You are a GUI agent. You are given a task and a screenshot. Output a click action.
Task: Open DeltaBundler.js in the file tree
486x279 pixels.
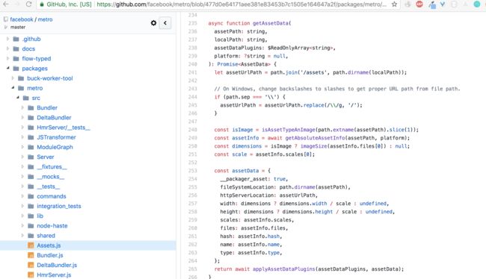[57, 265]
